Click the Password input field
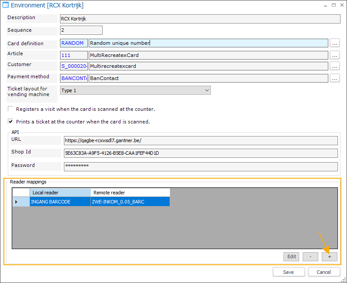The image size is (347, 283). coord(200,166)
